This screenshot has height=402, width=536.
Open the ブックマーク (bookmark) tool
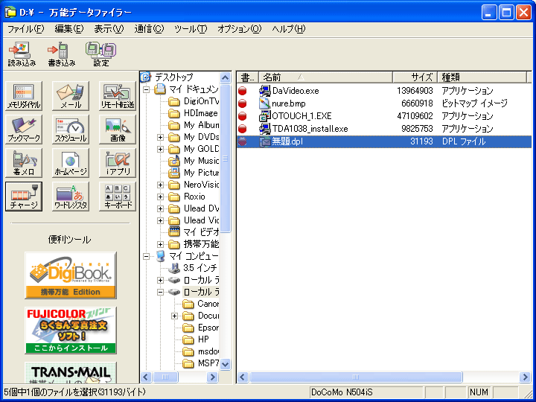(x=24, y=130)
